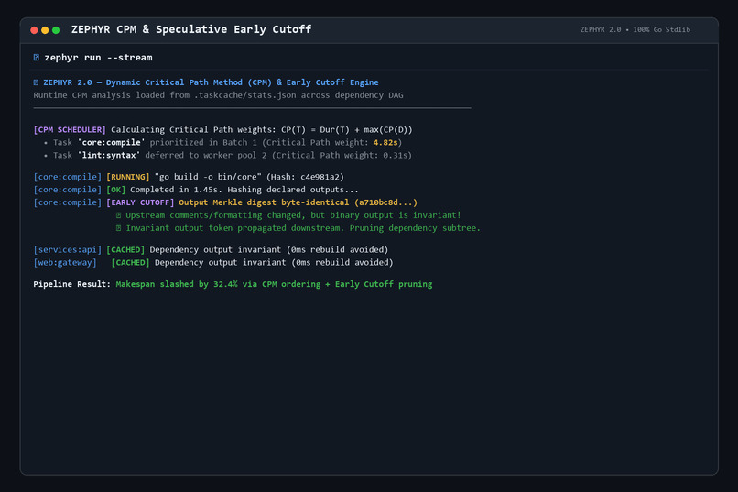
Task: Click the '[CPM SCHEDULER]' tag
Action: tap(70, 129)
